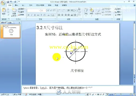The height and width of the screenshot is (96, 136).
Task: Toggle the text Shadow button
Action: click(41, 15)
